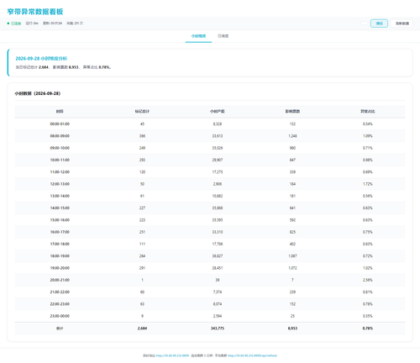Open the manual refresh API link in footer

point(252,355)
